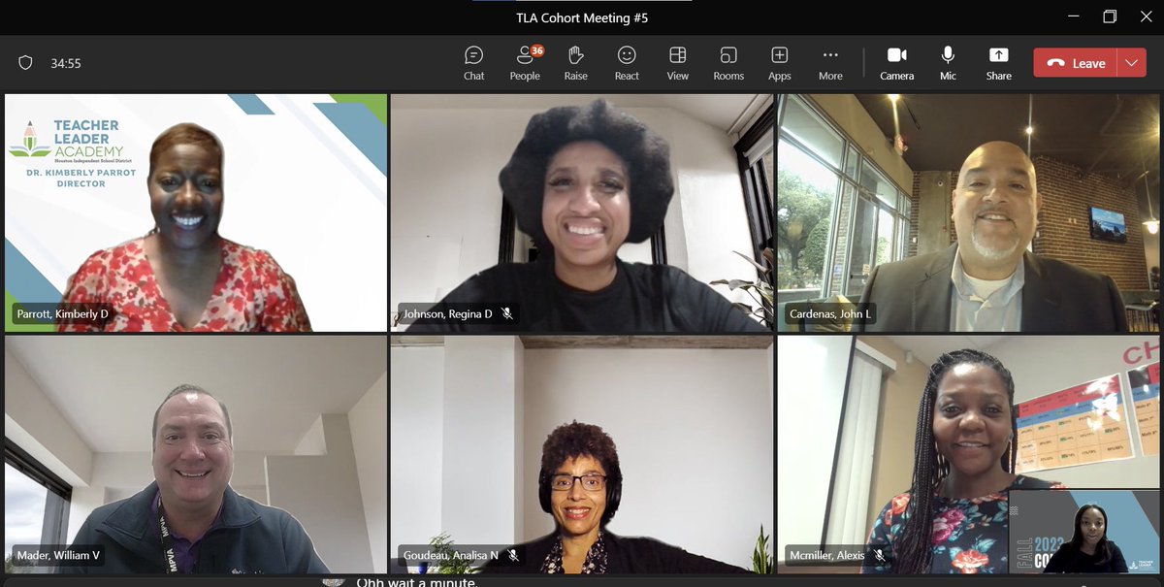Open the Apps menu
This screenshot has width=1164, height=587.
[x=780, y=63]
